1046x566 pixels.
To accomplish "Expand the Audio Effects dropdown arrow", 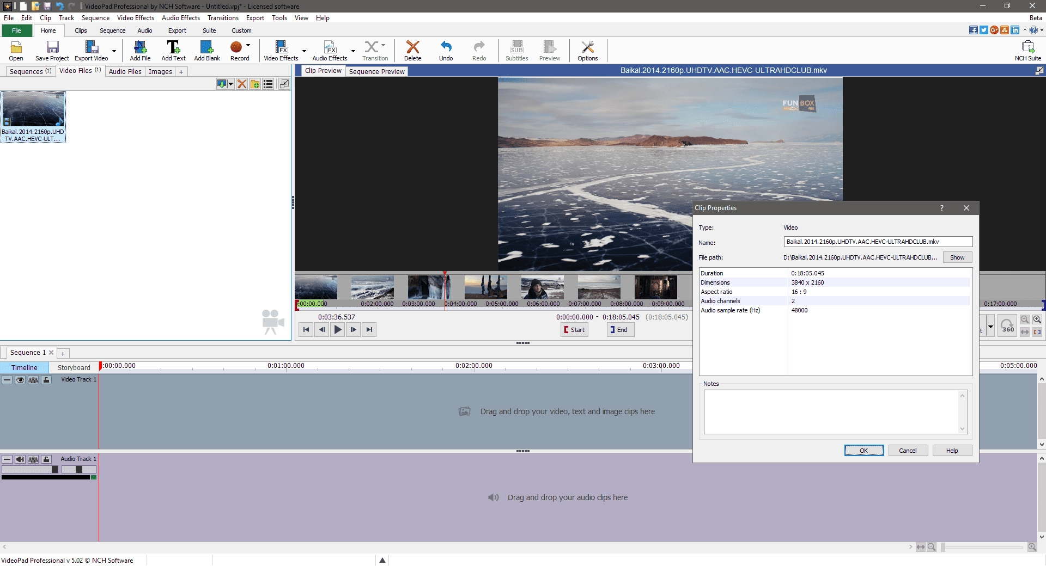I will 353,51.
